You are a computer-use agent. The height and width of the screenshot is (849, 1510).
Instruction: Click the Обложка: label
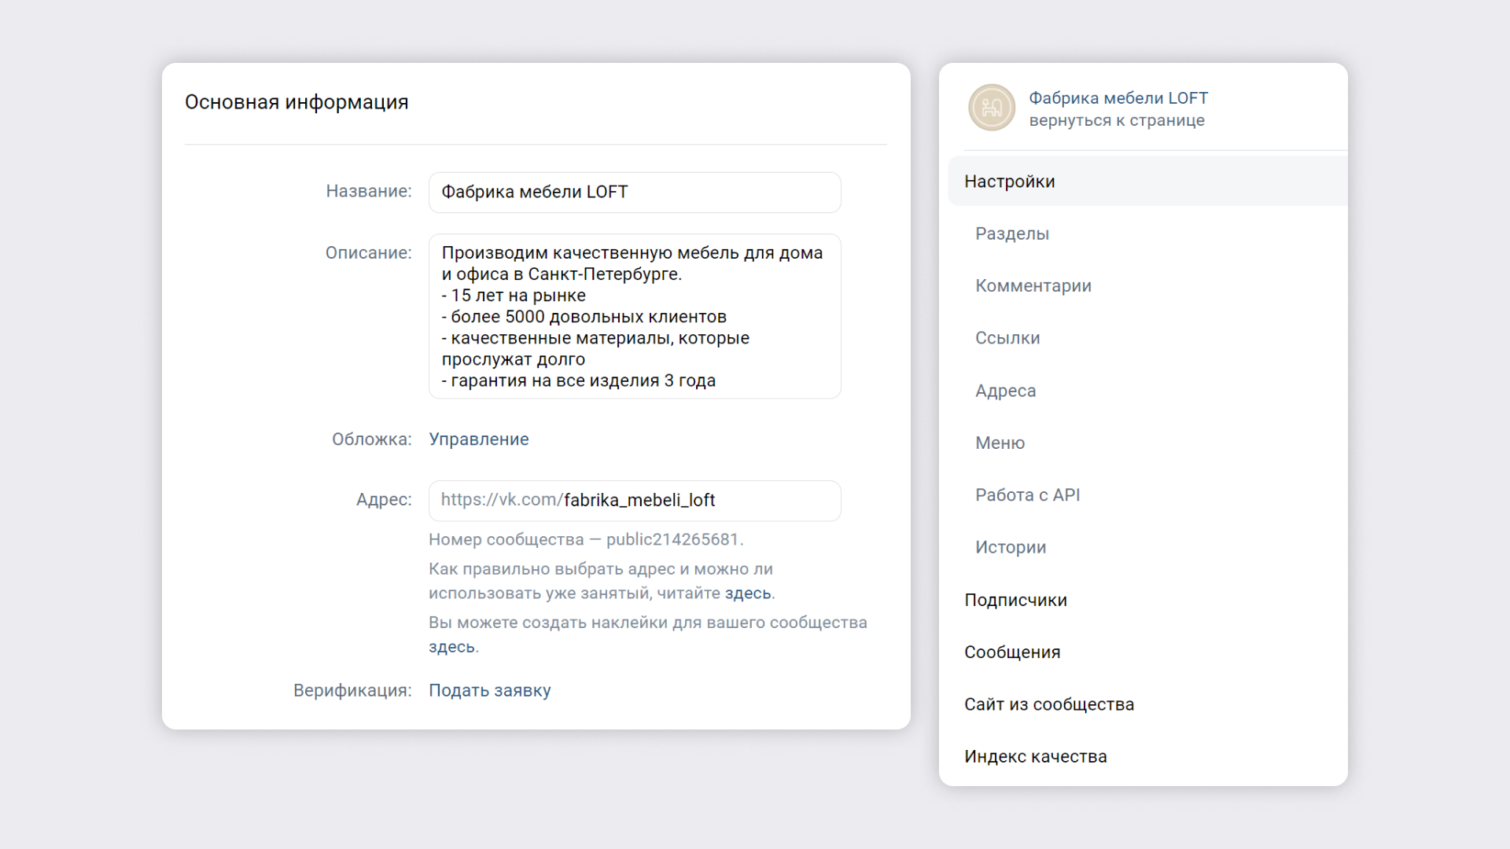(x=372, y=439)
